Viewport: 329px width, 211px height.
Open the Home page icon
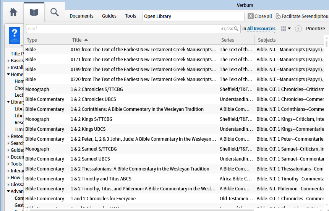13,12
